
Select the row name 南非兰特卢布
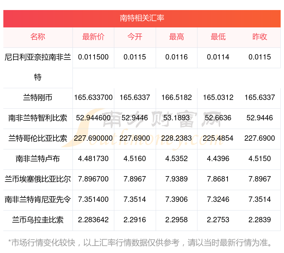[38, 159]
